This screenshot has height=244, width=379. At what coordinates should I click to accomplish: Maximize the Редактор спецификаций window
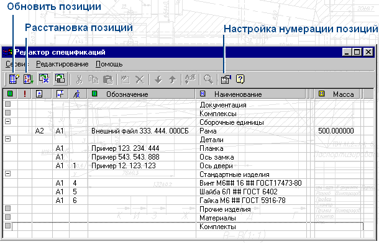(357, 52)
